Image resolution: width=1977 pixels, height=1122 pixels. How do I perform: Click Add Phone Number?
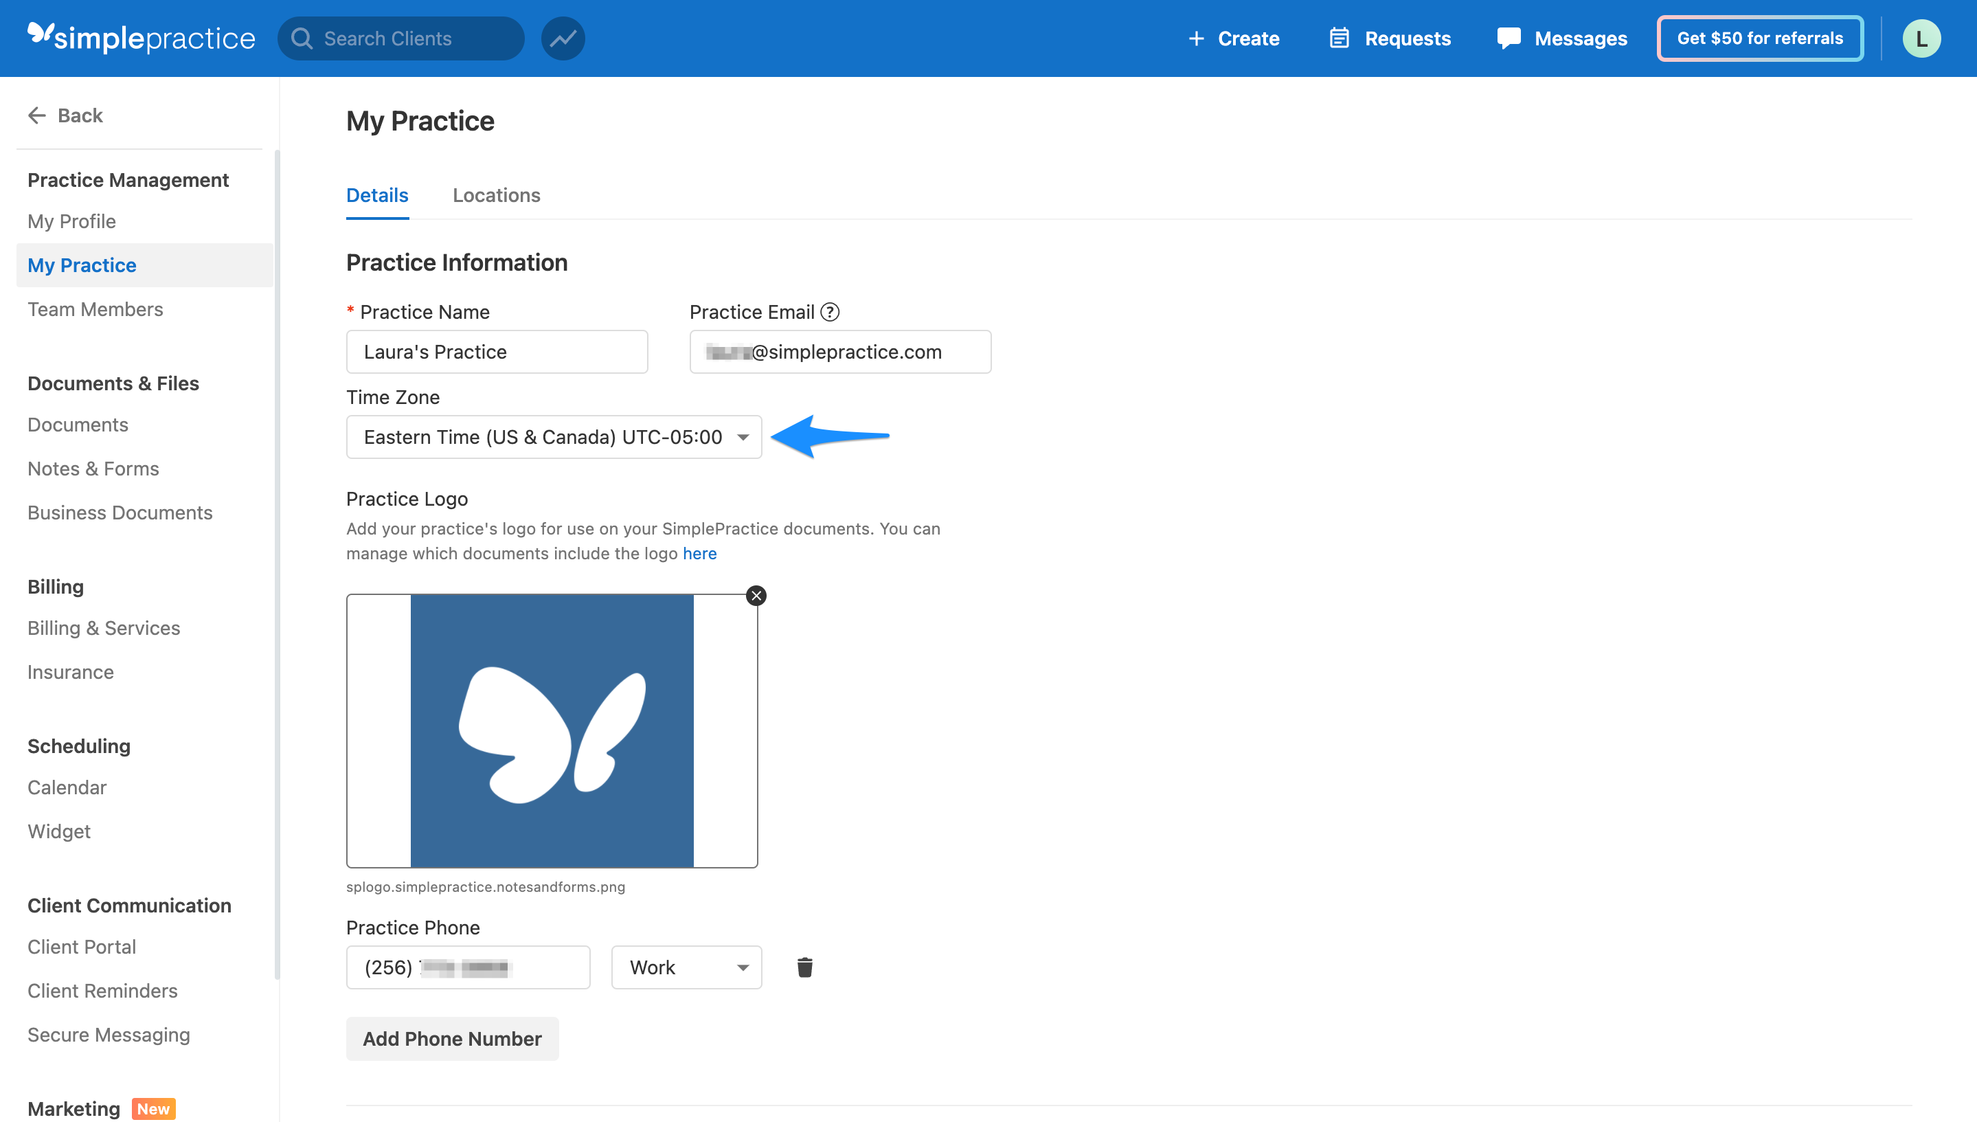coord(452,1039)
